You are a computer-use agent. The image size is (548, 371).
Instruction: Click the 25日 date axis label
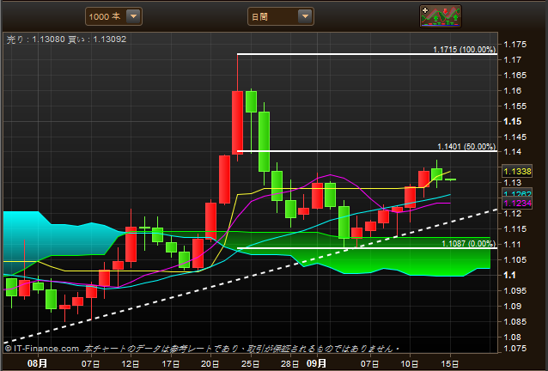[x=250, y=363]
